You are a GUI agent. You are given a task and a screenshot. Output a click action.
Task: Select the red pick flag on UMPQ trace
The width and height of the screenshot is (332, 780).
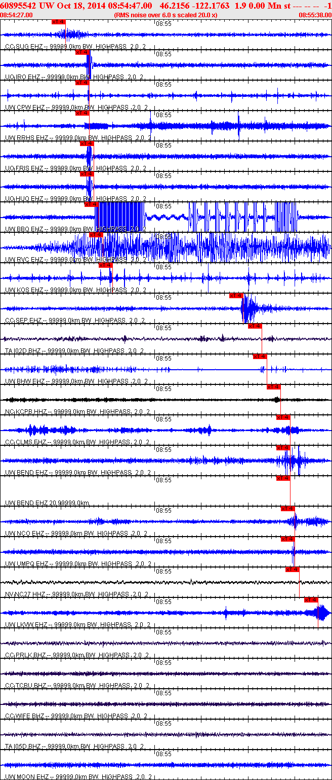pyautogui.click(x=287, y=539)
